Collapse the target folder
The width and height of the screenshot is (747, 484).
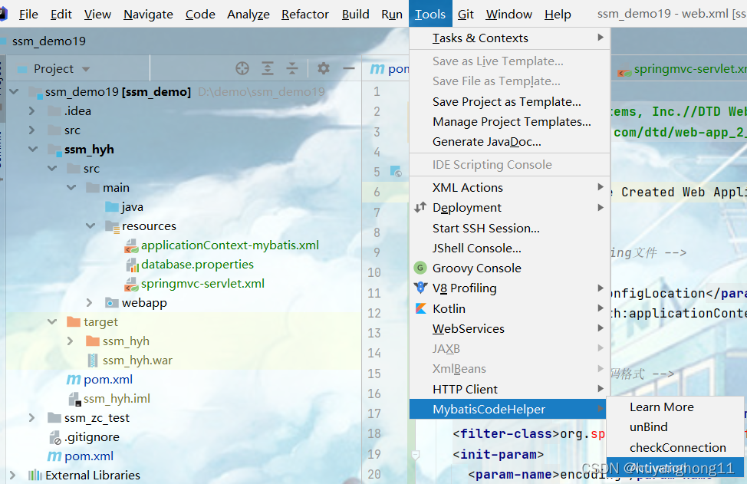tap(52, 322)
